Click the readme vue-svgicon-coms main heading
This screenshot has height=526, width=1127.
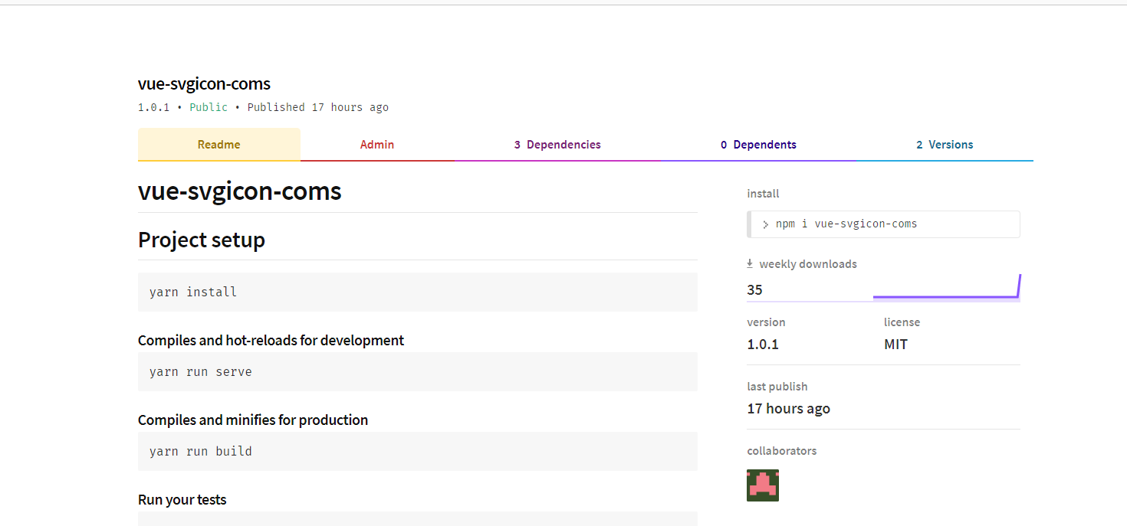pos(239,191)
